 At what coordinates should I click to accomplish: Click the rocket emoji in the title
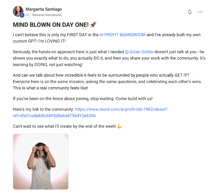pyautogui.click(x=93, y=25)
